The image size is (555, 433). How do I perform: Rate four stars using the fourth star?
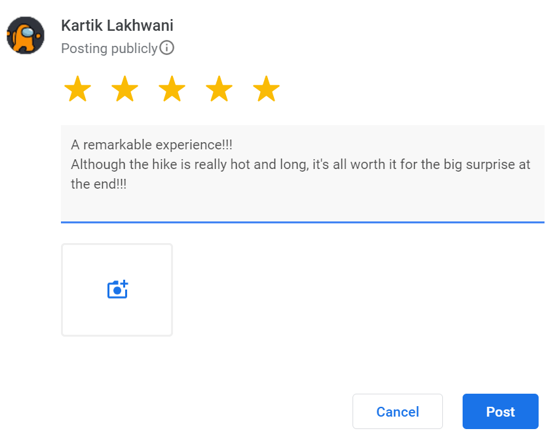point(219,90)
